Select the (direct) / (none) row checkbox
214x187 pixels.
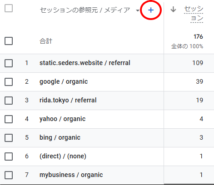[9, 157]
